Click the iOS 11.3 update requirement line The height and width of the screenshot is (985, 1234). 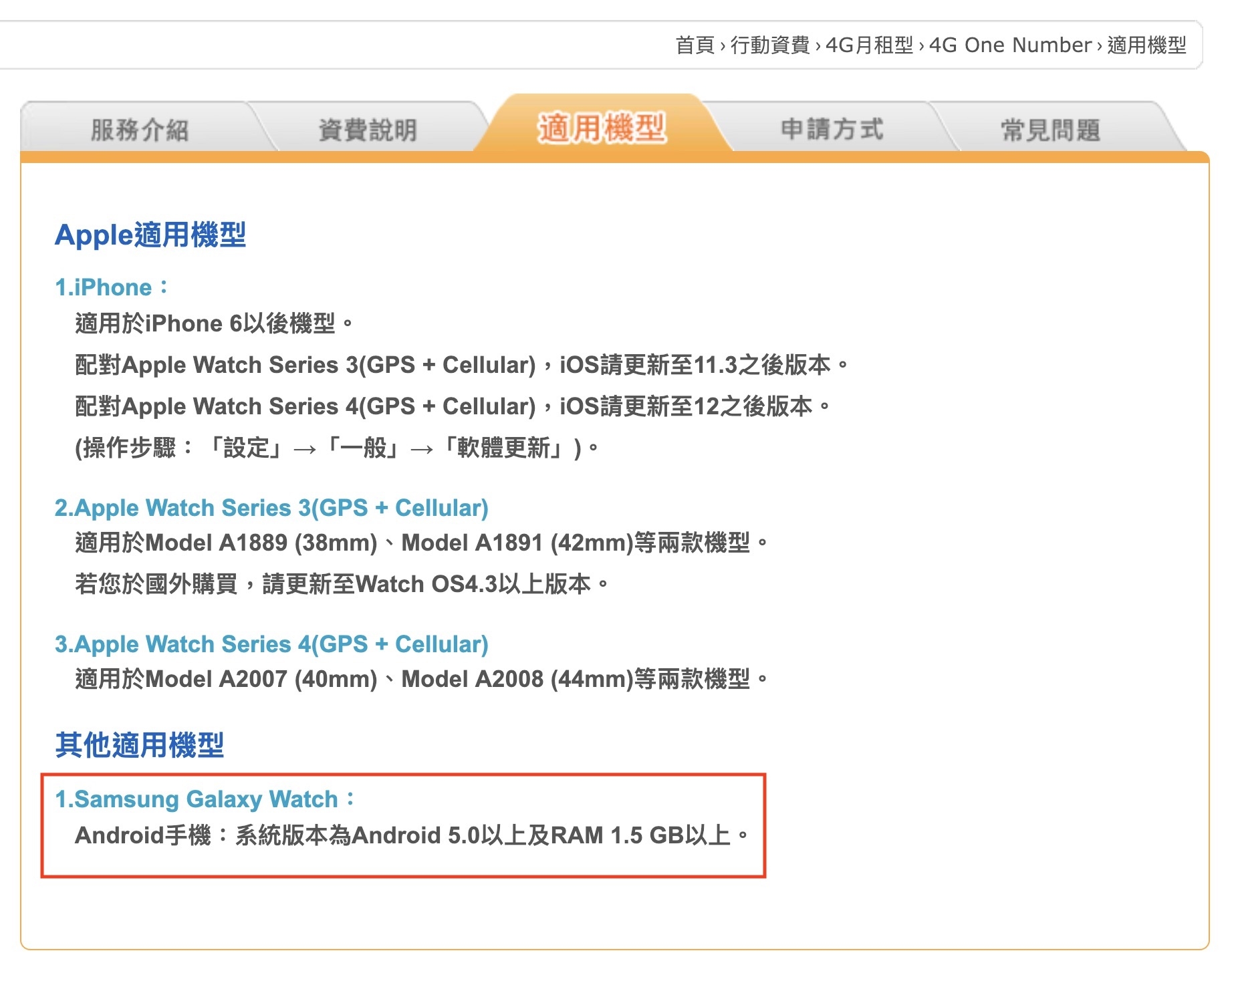click(461, 365)
